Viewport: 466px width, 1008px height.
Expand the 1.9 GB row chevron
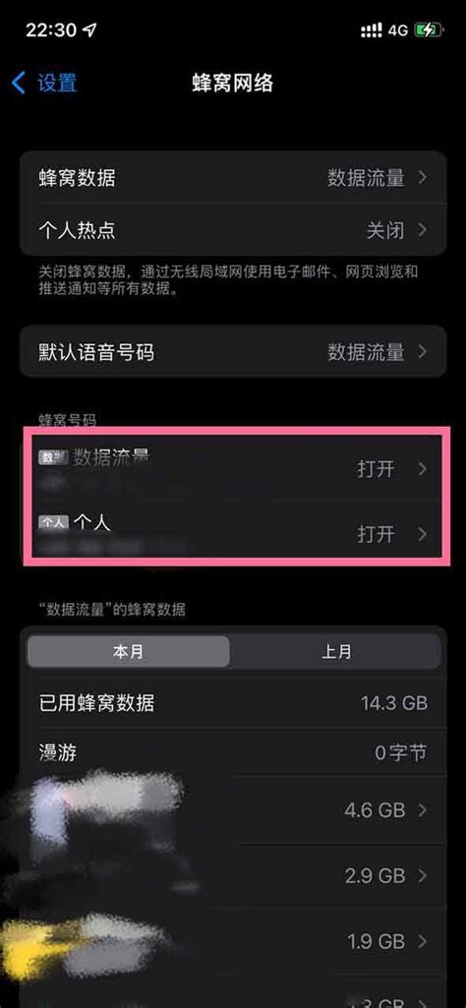(423, 942)
